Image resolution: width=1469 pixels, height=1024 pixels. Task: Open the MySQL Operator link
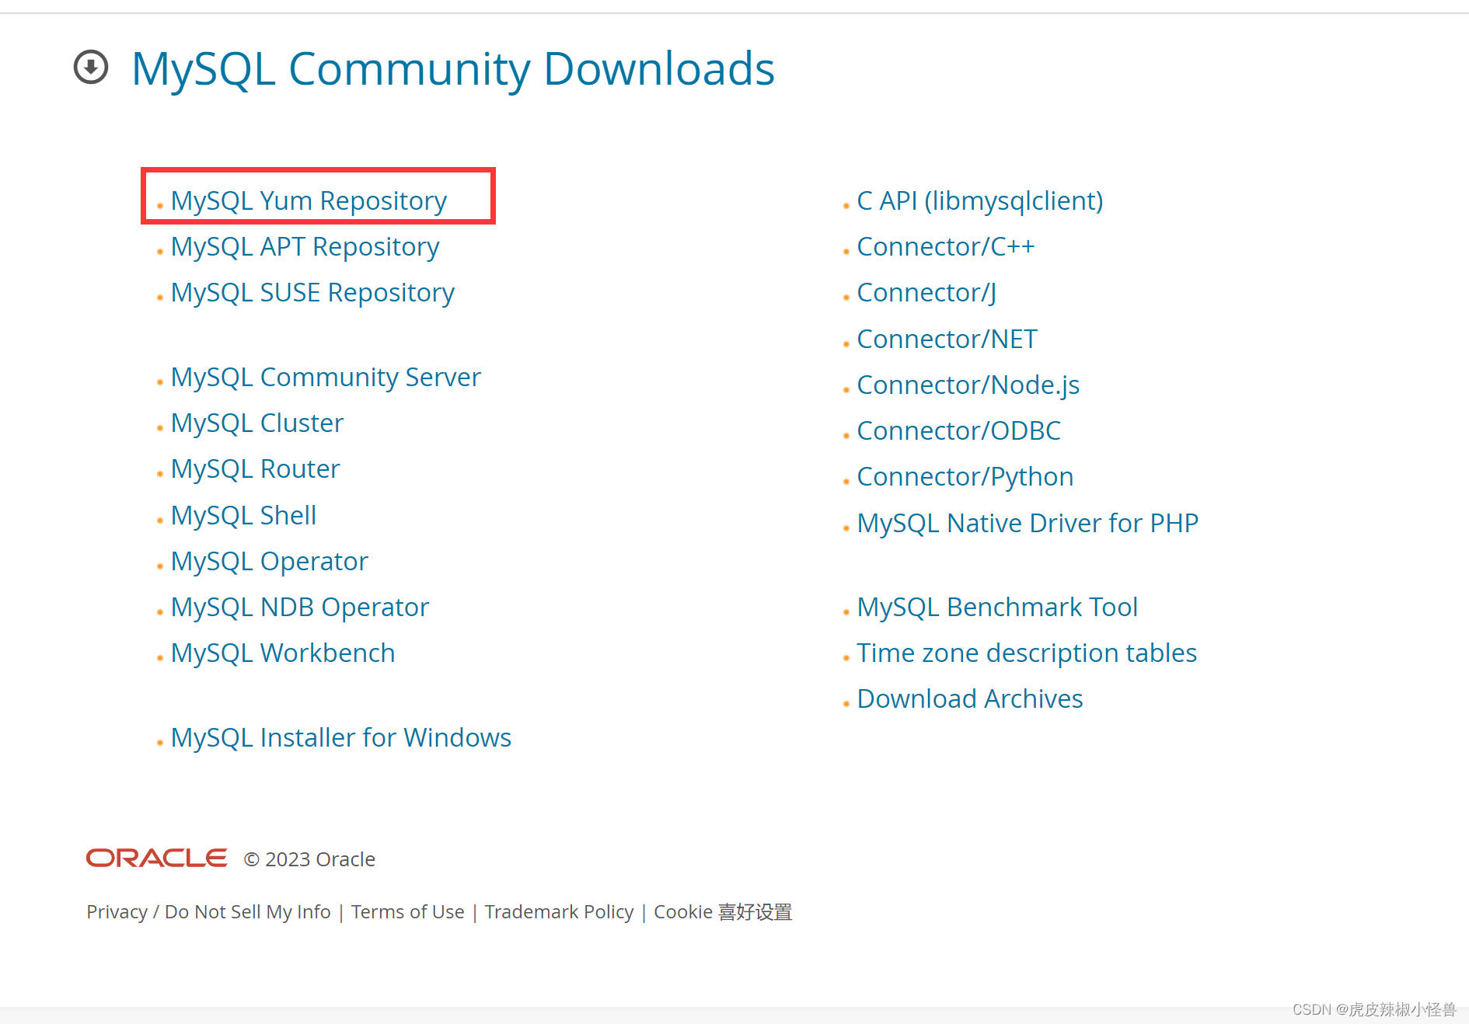pyautogui.click(x=269, y=561)
